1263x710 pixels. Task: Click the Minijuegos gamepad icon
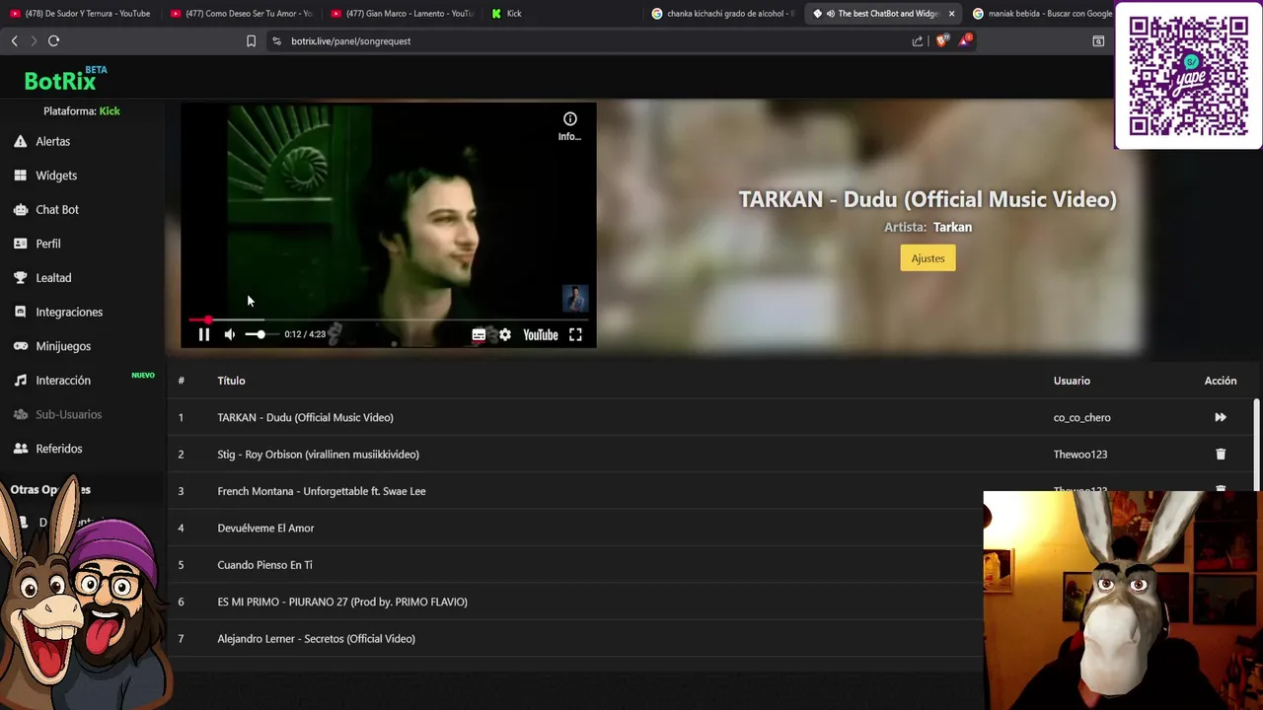click(x=20, y=346)
